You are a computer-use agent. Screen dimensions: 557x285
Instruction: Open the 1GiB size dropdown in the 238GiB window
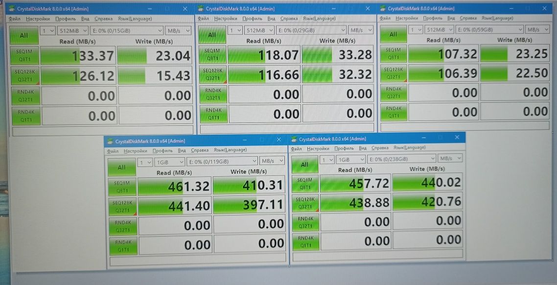click(350, 159)
